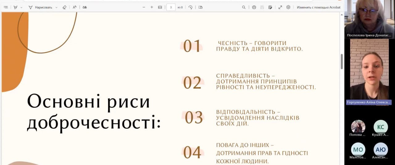Open the table of contents panel

click(6, 7)
